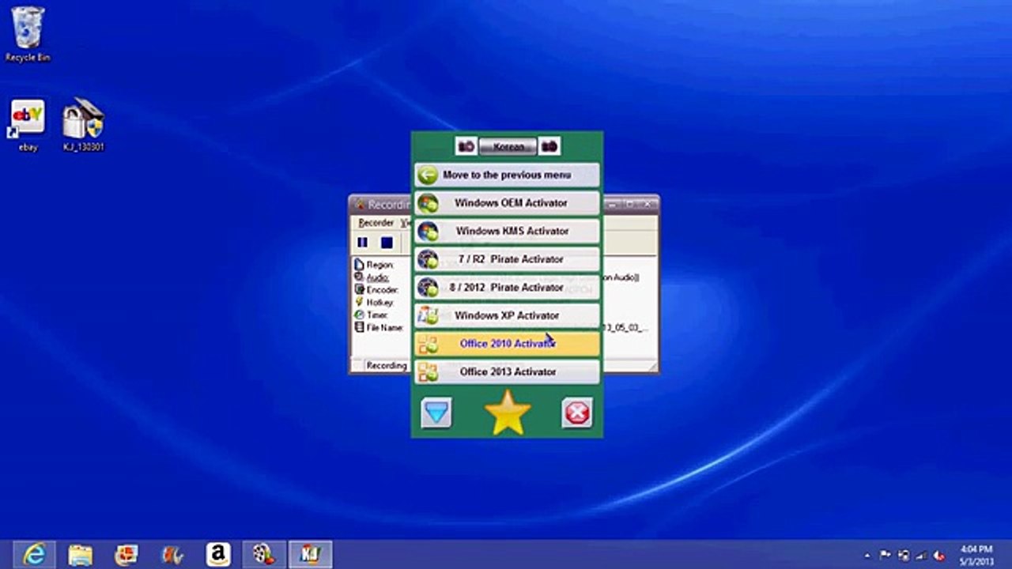The image size is (1012, 569).
Task: Click Audio label in Recording window
Action: point(377,278)
